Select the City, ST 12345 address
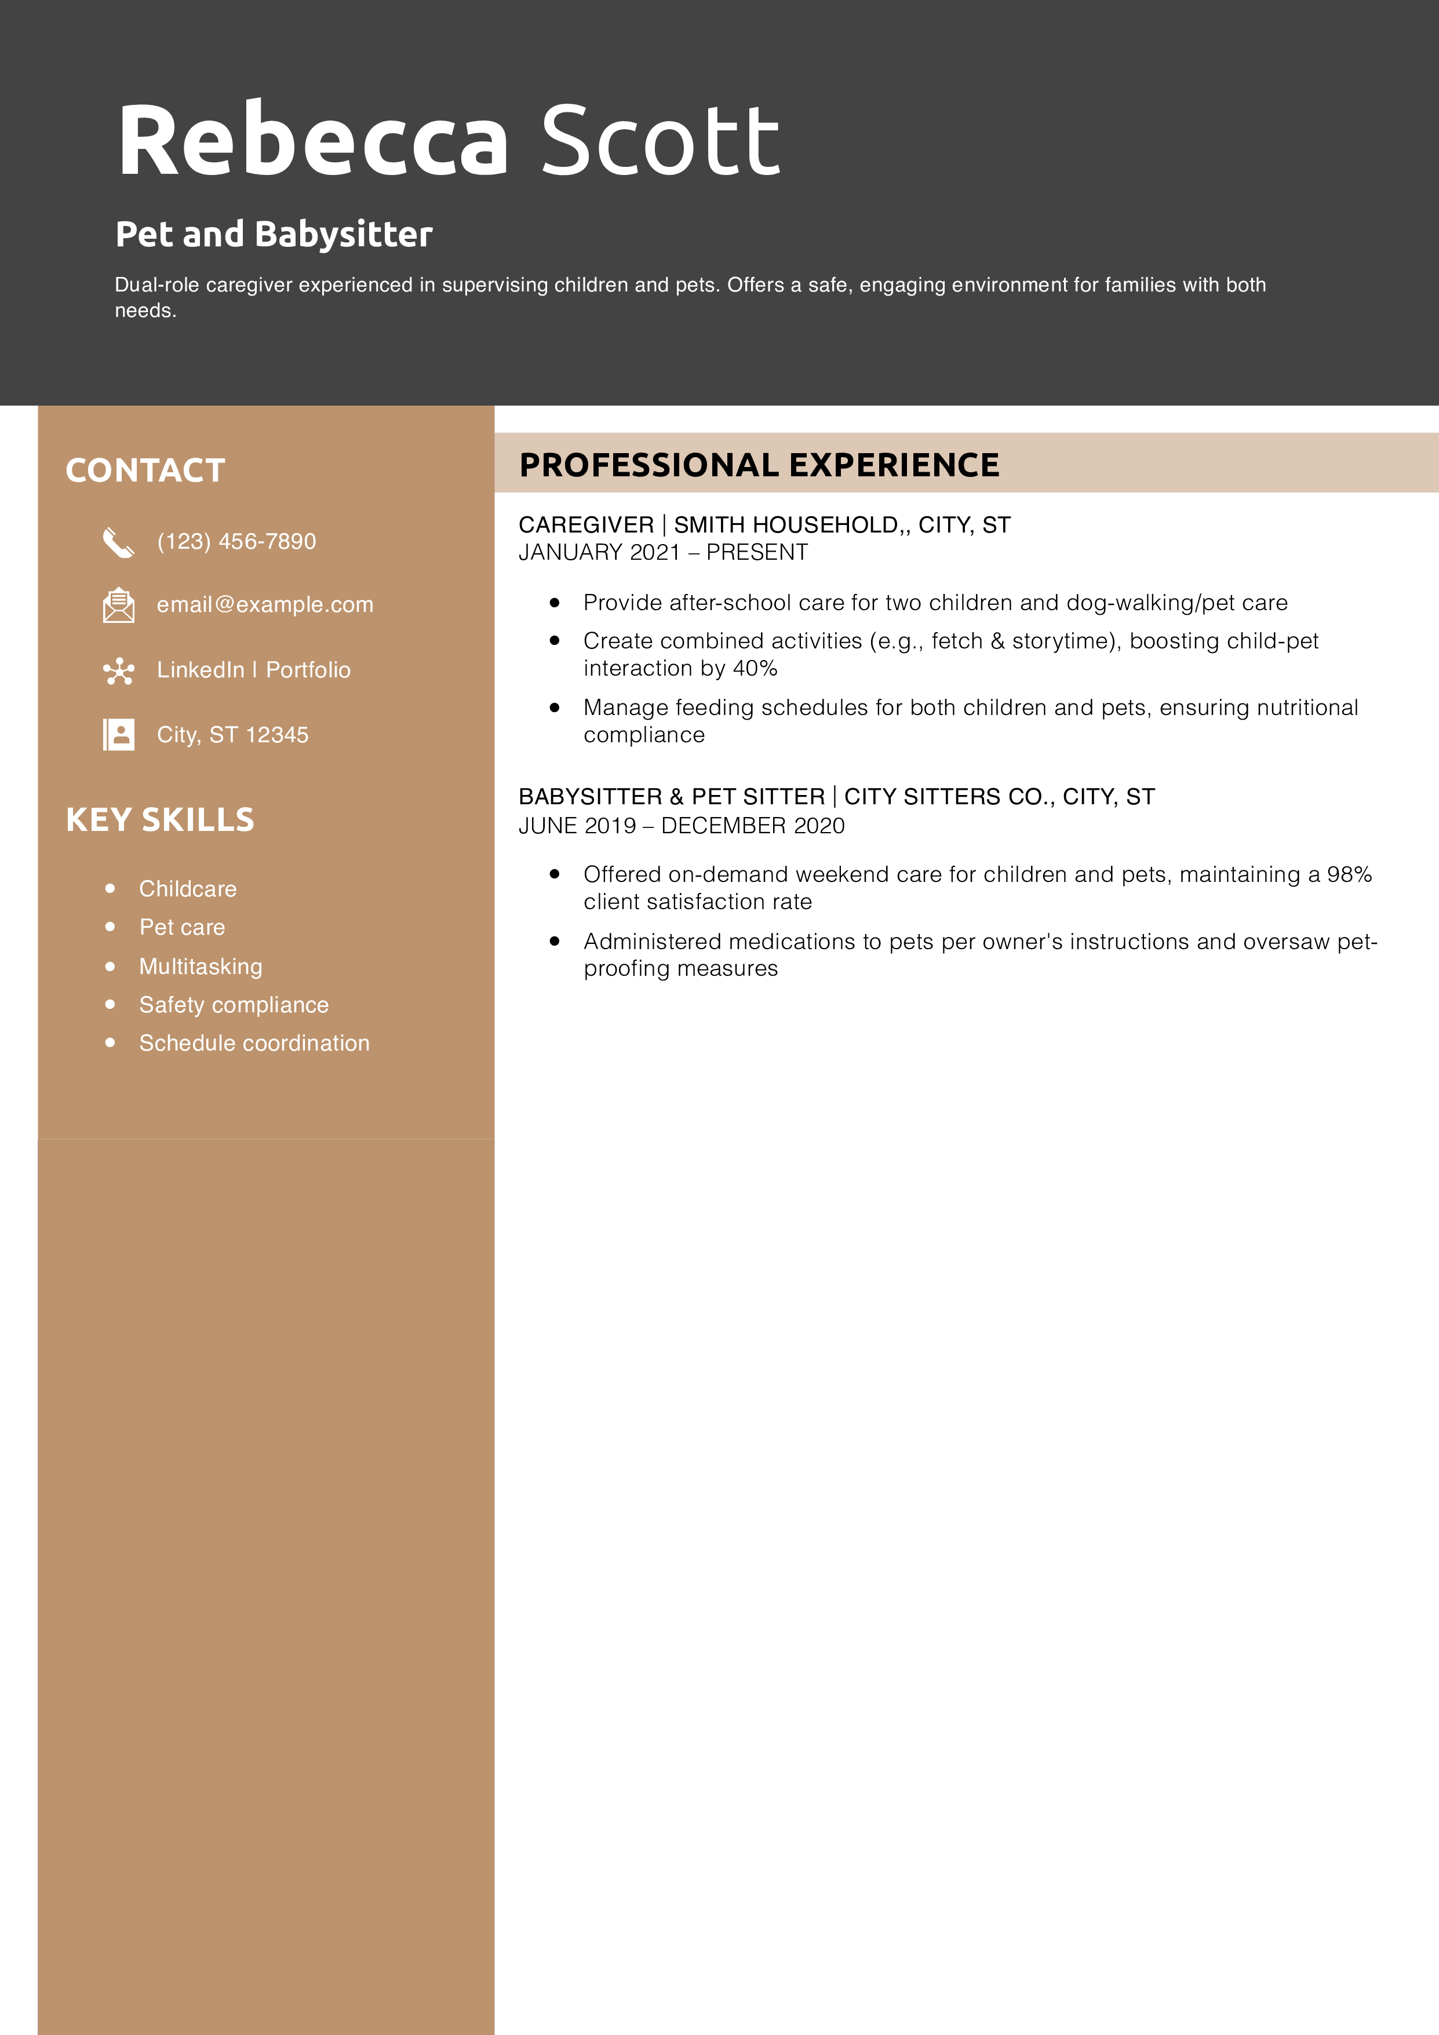The width and height of the screenshot is (1439, 2035). coord(232,735)
